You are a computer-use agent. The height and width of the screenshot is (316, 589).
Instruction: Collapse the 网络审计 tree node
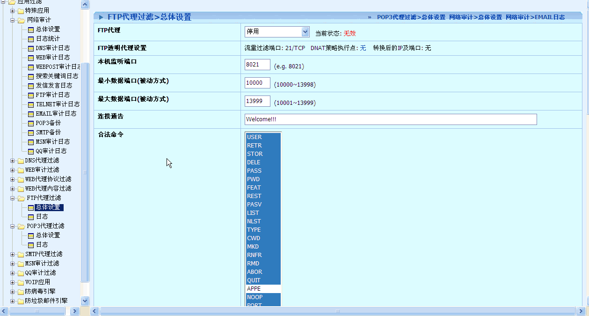[x=13, y=20]
